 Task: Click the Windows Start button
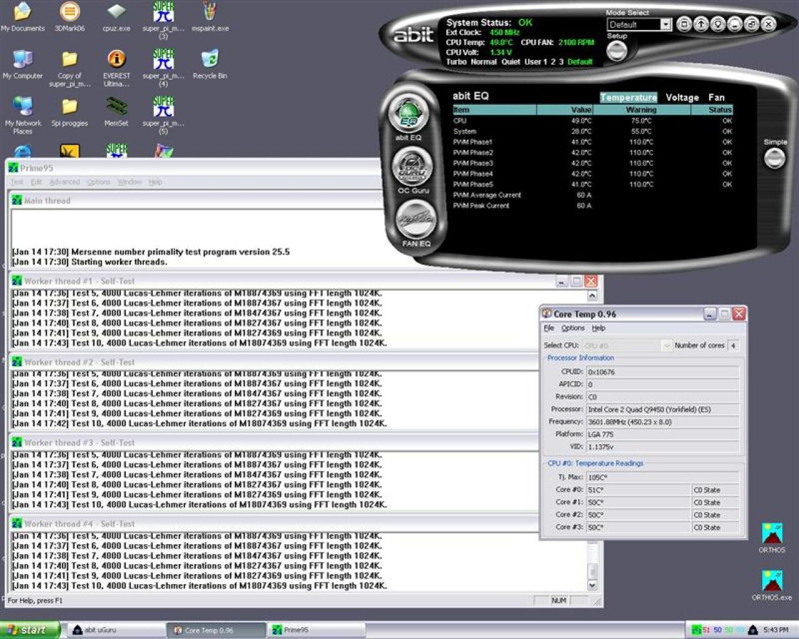coord(30,630)
